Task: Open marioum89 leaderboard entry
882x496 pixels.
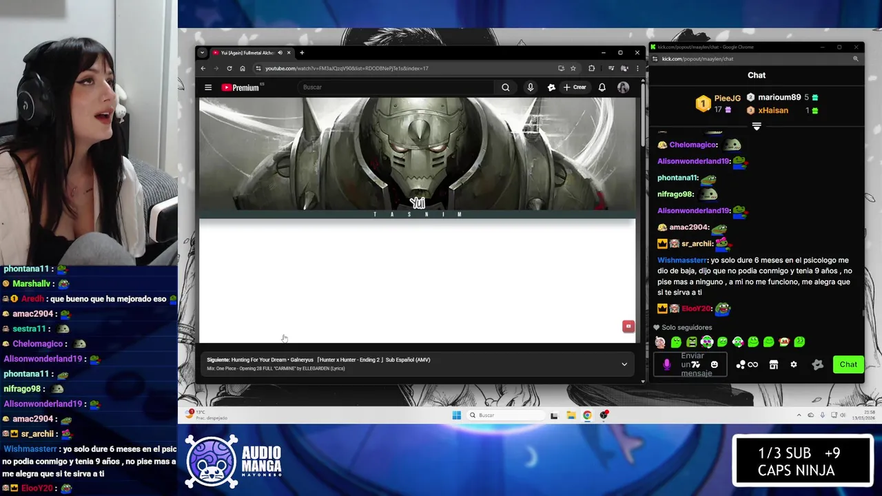Action: [779, 97]
